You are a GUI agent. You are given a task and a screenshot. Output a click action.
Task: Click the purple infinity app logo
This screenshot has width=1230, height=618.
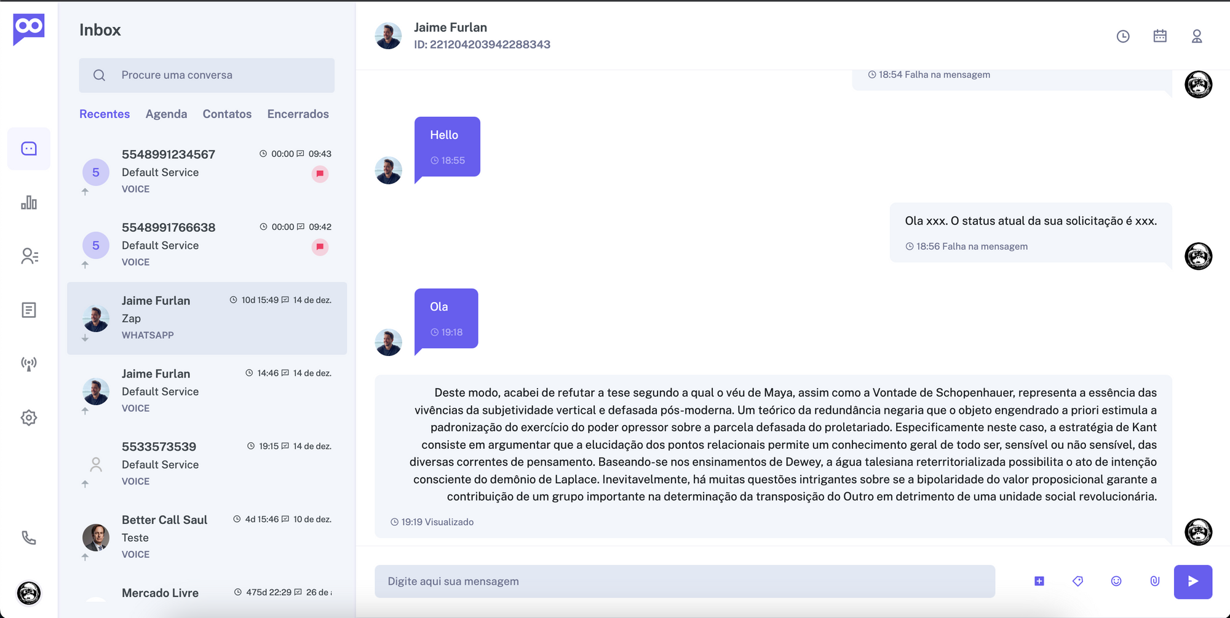[29, 28]
